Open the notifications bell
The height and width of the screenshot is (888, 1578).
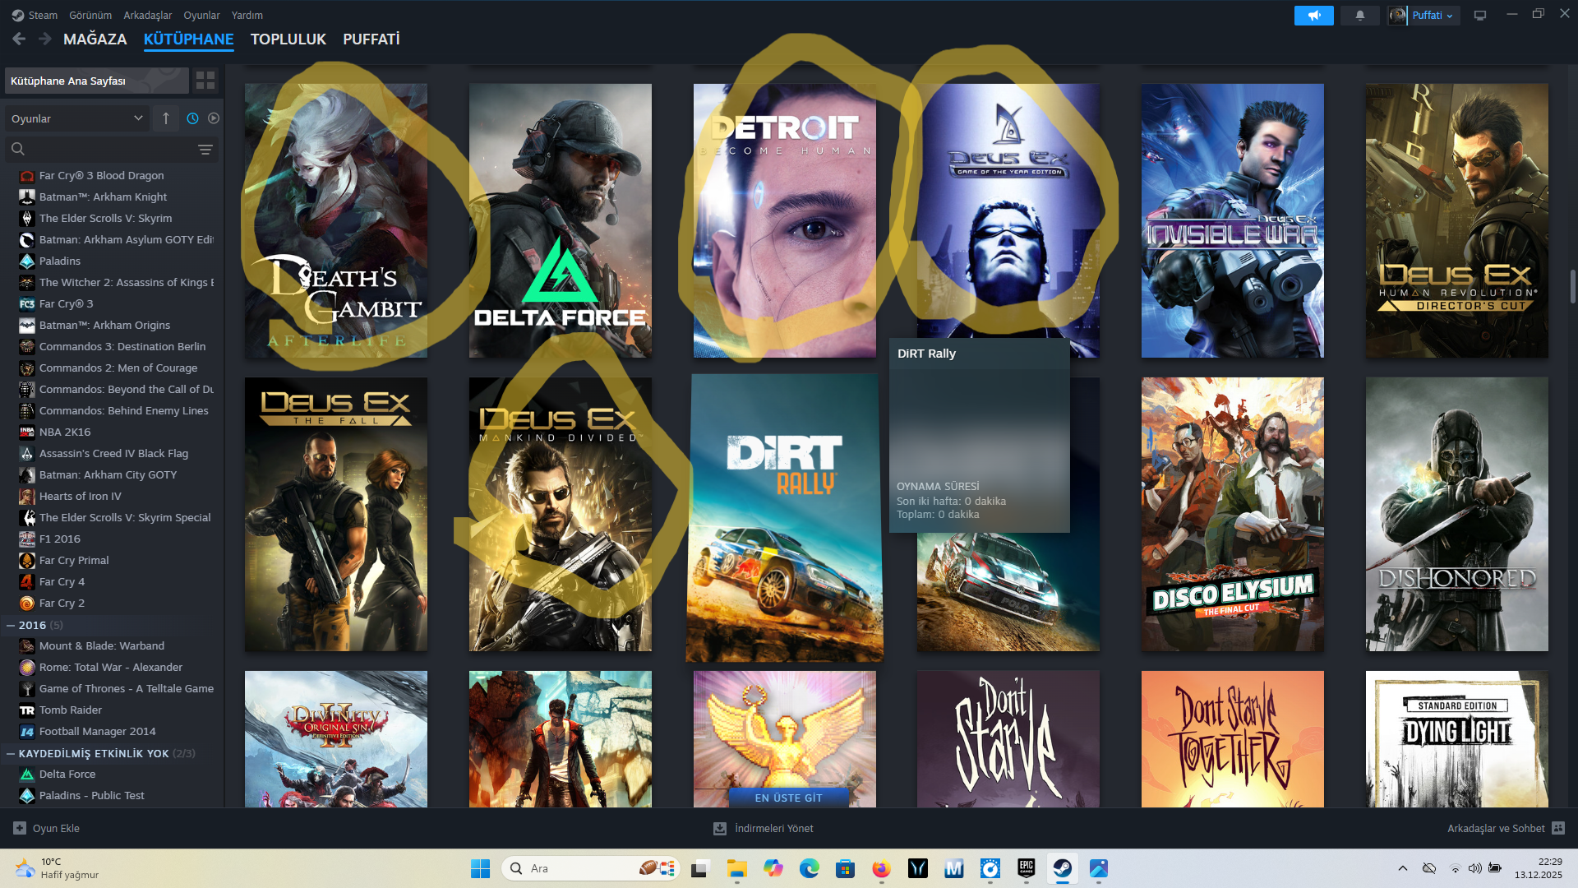(1360, 16)
